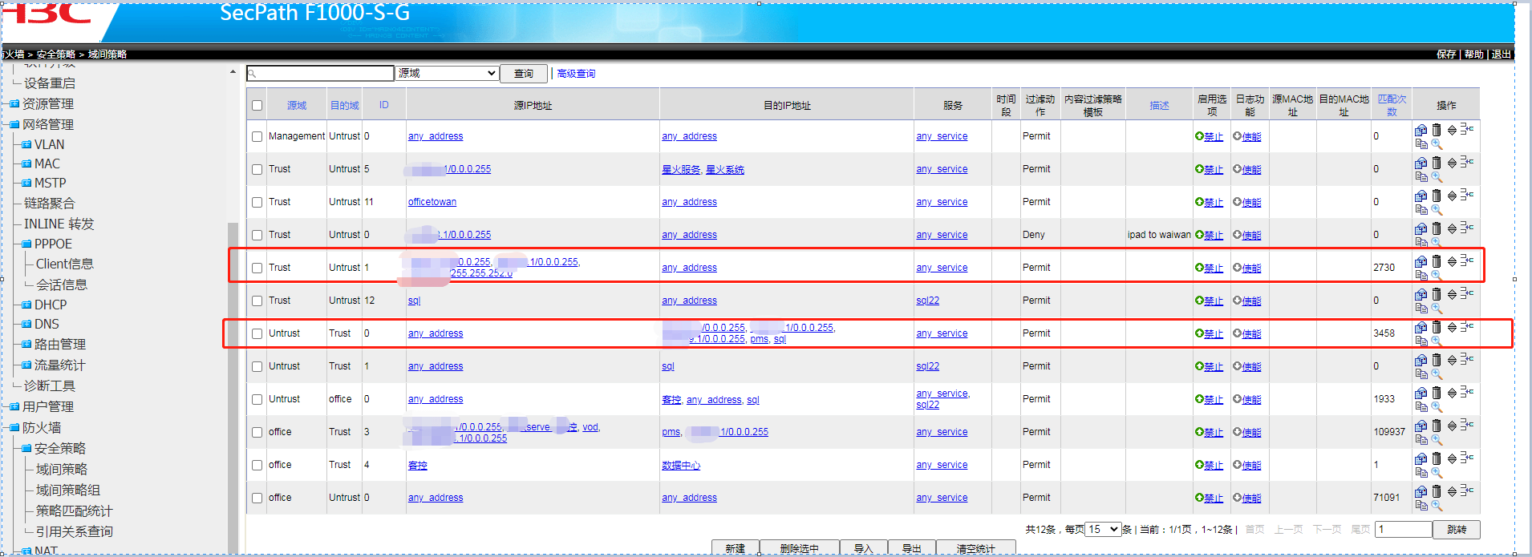Expand the MSTP tree node
Image resolution: width=1532 pixels, height=557 pixels.
click(x=26, y=184)
